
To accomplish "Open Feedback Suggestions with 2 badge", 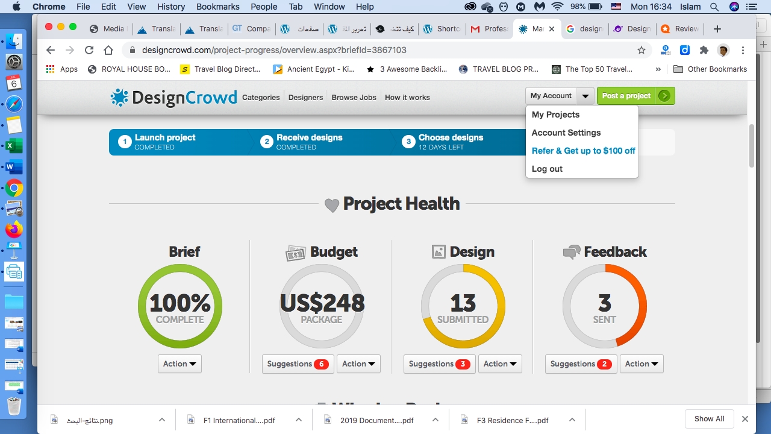I will click(x=581, y=364).
